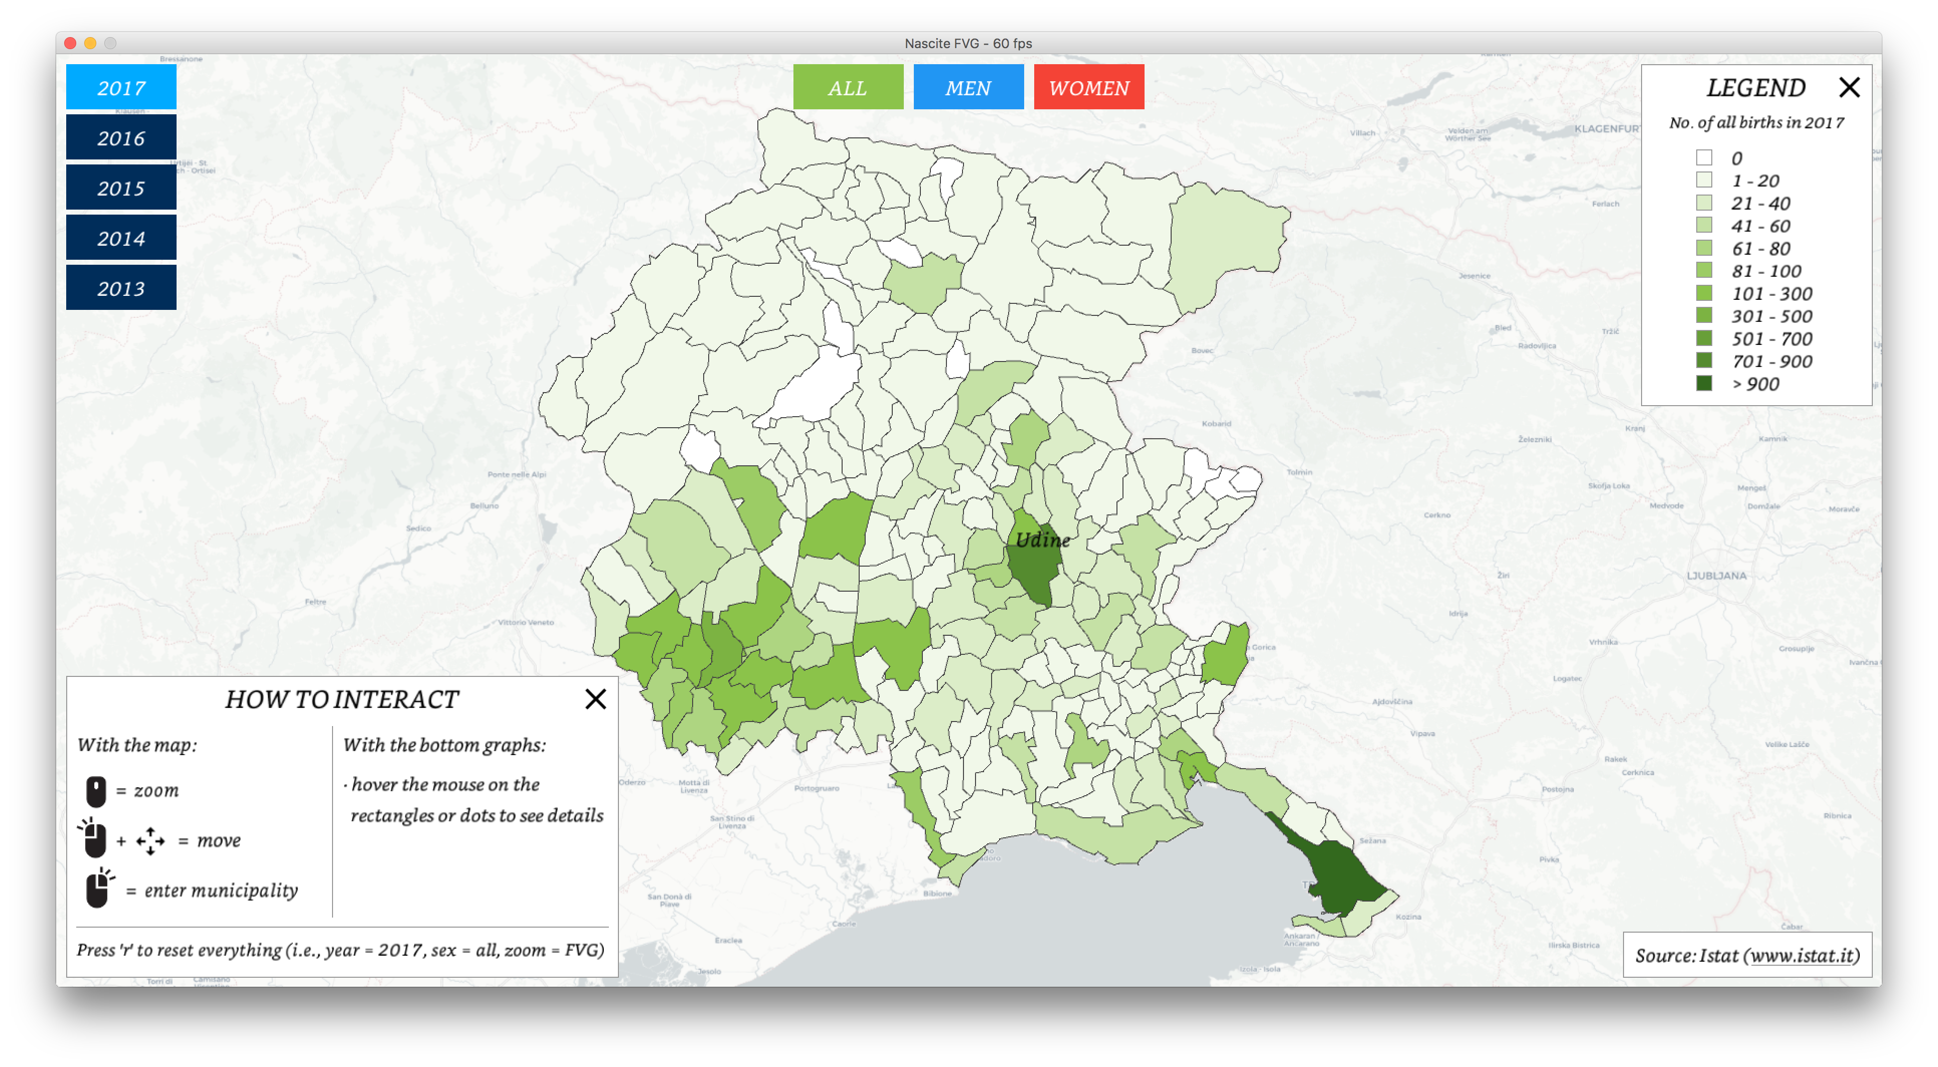This screenshot has height=1067, width=1938.
Task: Click the 101 - 300 legend swatch
Action: pos(1704,293)
